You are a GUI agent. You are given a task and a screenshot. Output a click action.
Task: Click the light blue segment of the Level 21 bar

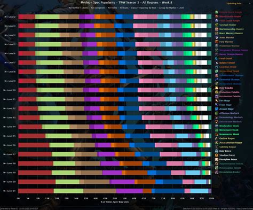point(199,191)
